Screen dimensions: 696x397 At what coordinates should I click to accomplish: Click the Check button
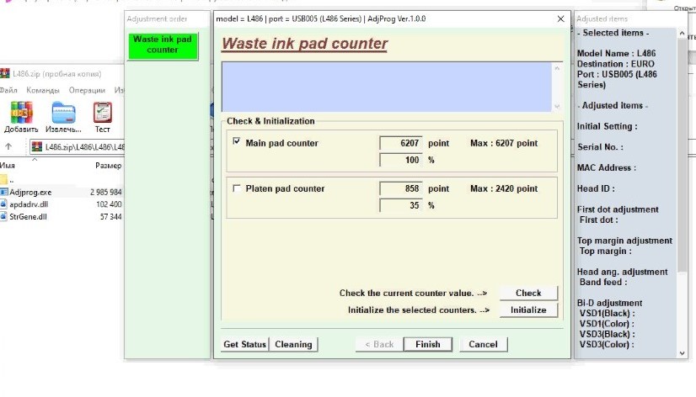click(x=528, y=293)
